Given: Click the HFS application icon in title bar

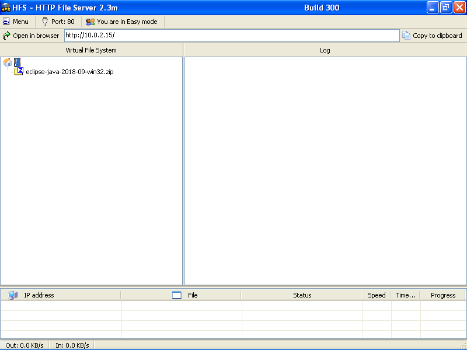Looking at the screenshot, I should (x=6, y=8).
